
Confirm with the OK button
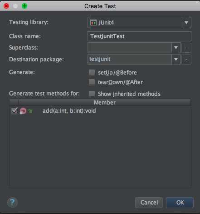coord(180,203)
